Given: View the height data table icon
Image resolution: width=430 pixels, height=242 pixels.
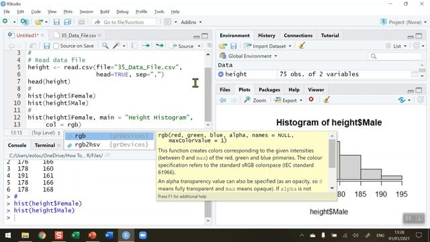Looking at the screenshot, I should tap(415, 74).
